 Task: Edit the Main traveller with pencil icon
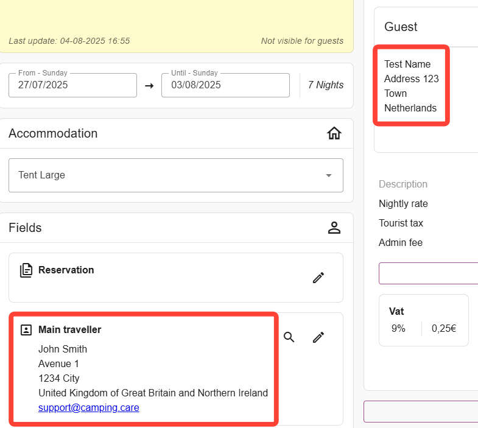pyautogui.click(x=318, y=337)
